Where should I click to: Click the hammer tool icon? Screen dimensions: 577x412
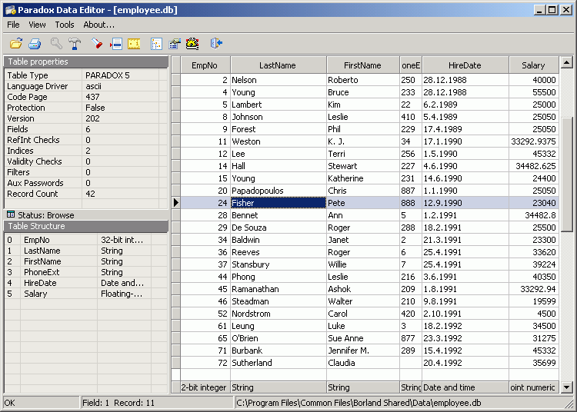tap(75, 43)
